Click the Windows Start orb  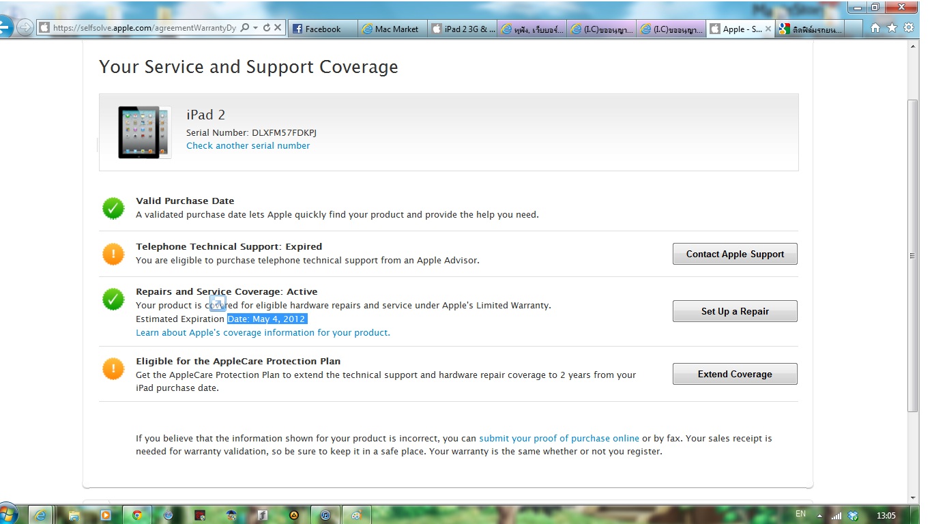coord(8,514)
